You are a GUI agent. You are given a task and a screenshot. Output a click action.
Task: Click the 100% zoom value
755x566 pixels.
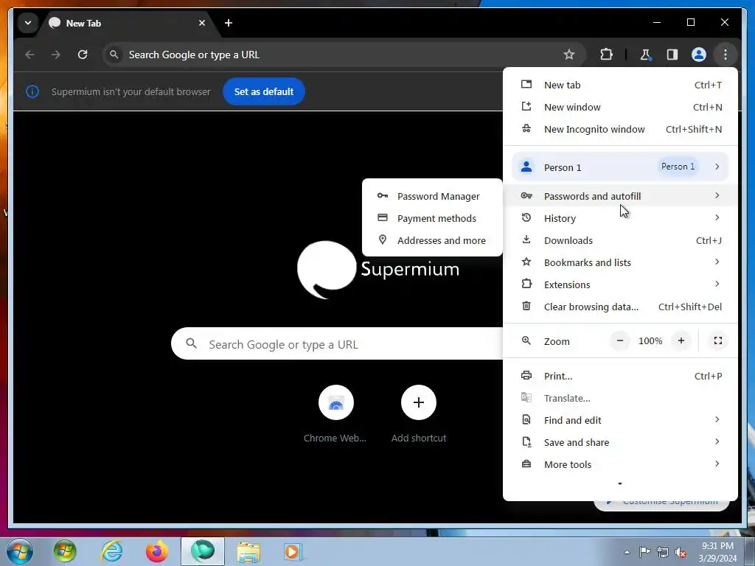coord(650,341)
